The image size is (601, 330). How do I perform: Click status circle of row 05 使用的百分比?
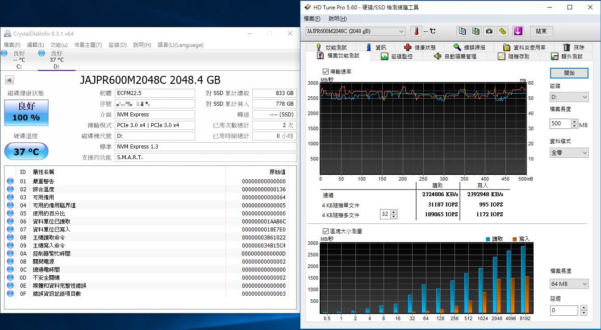click(x=10, y=214)
